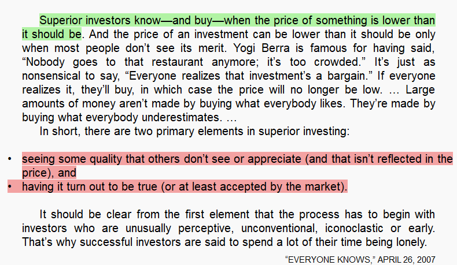Click the phrase "Nobody goes to that restaurant"
The width and height of the screenshot is (457, 265).
click(x=115, y=62)
